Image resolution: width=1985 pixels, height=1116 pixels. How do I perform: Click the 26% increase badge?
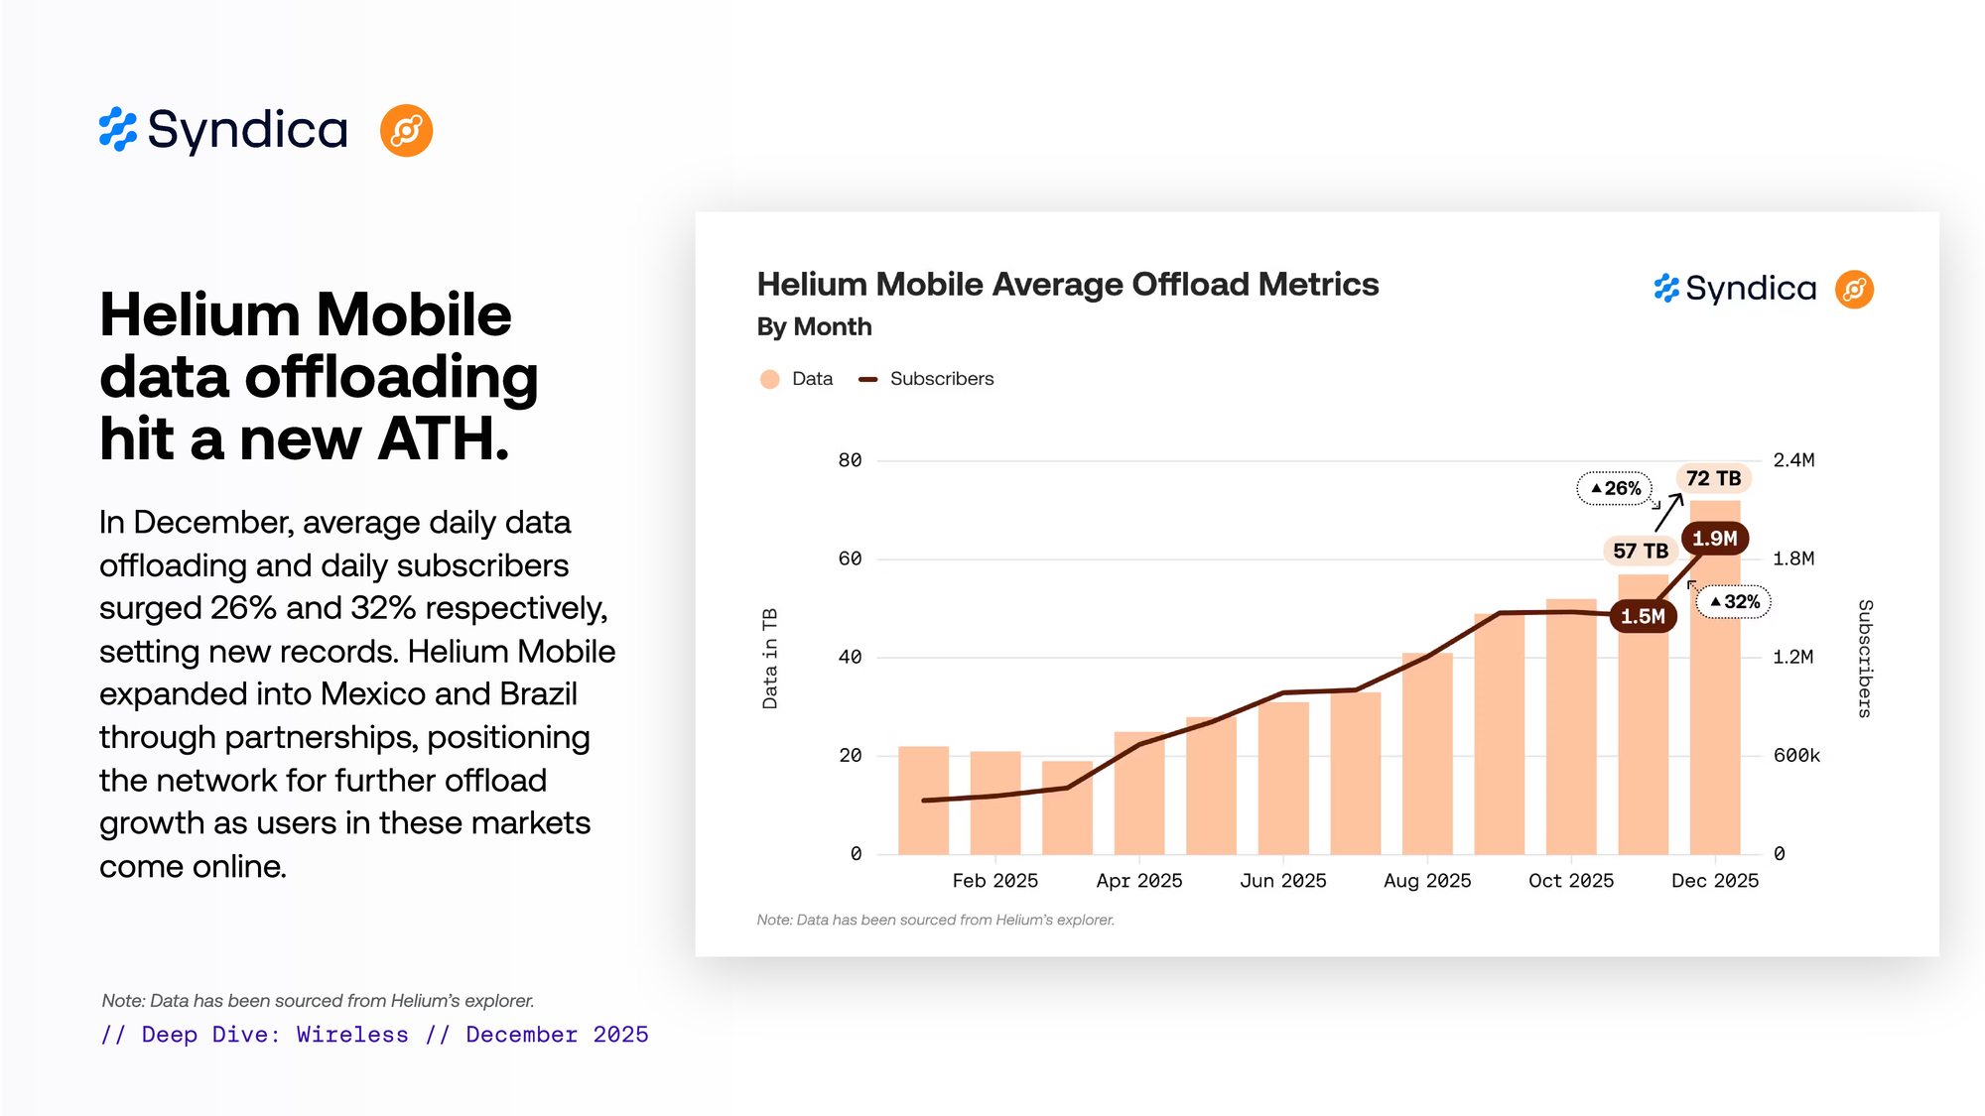click(1615, 488)
